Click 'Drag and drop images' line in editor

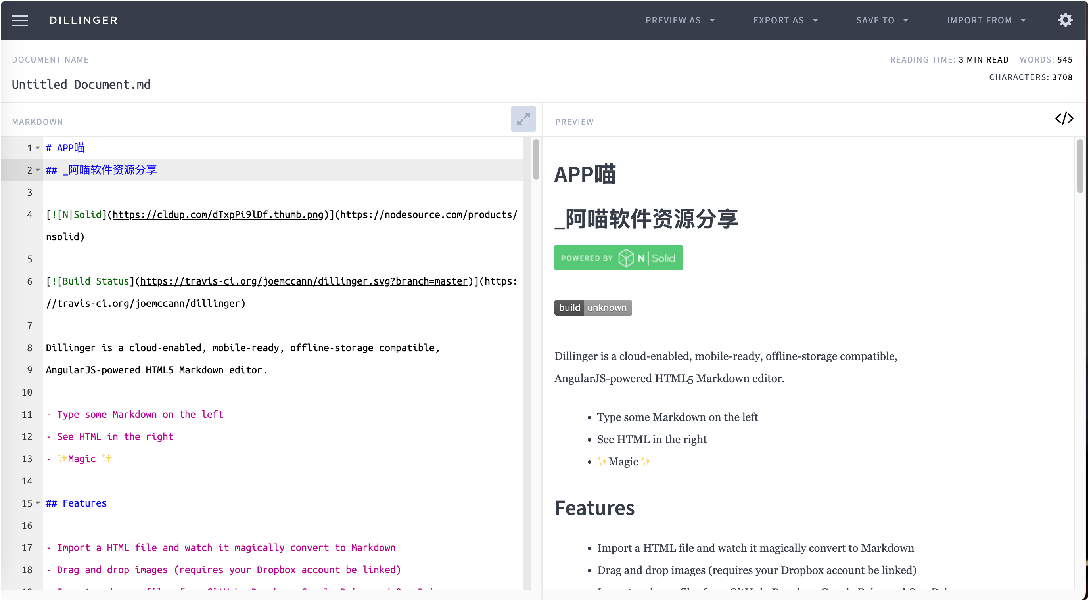click(223, 570)
